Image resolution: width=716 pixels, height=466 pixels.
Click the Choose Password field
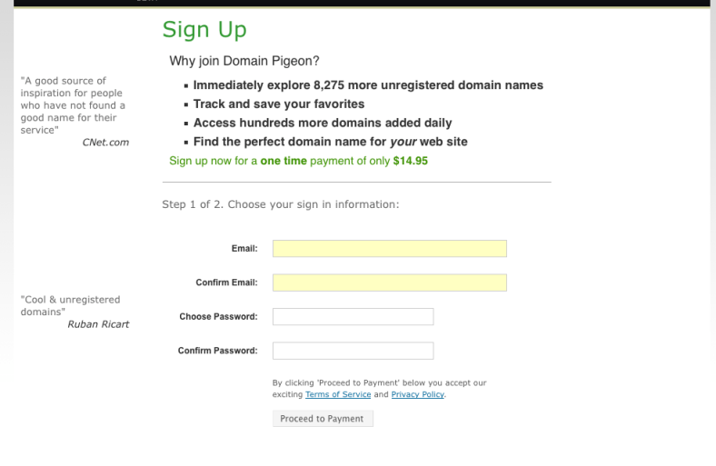[353, 317]
